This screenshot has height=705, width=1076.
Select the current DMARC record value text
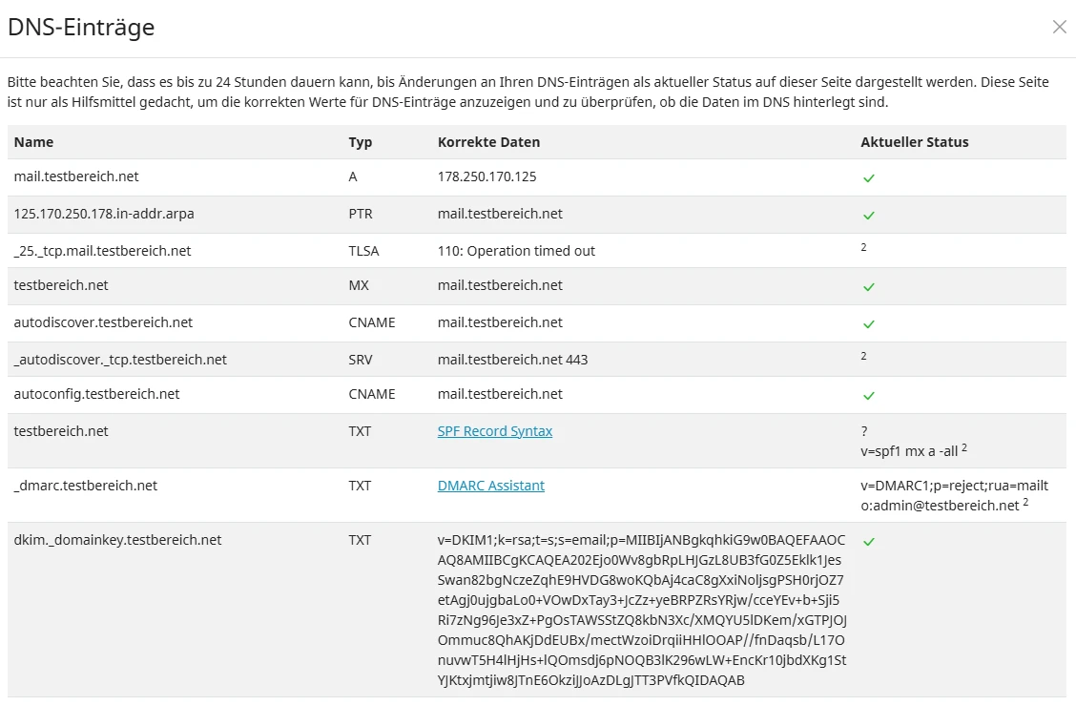click(955, 496)
